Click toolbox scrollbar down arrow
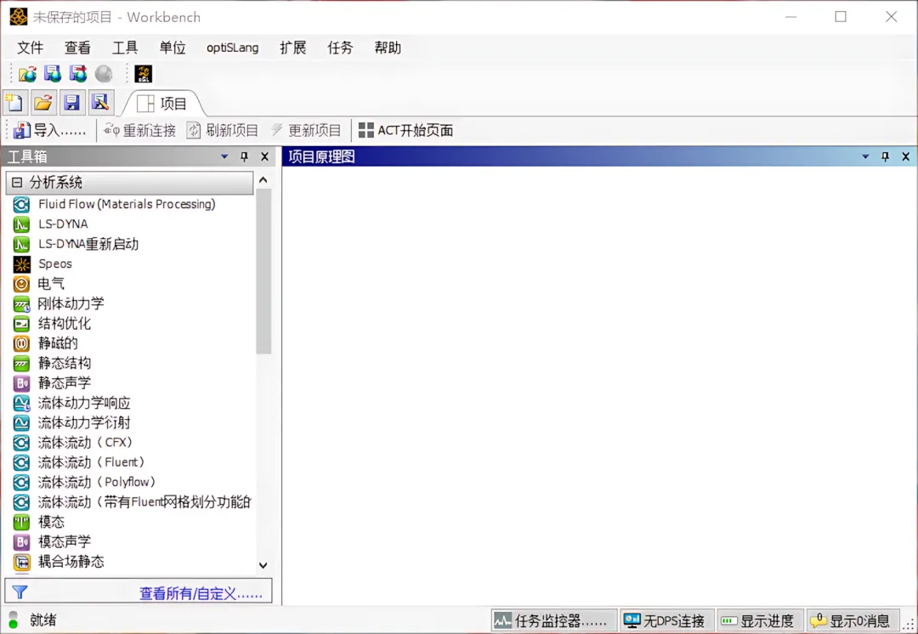918x634 pixels. coord(263,565)
